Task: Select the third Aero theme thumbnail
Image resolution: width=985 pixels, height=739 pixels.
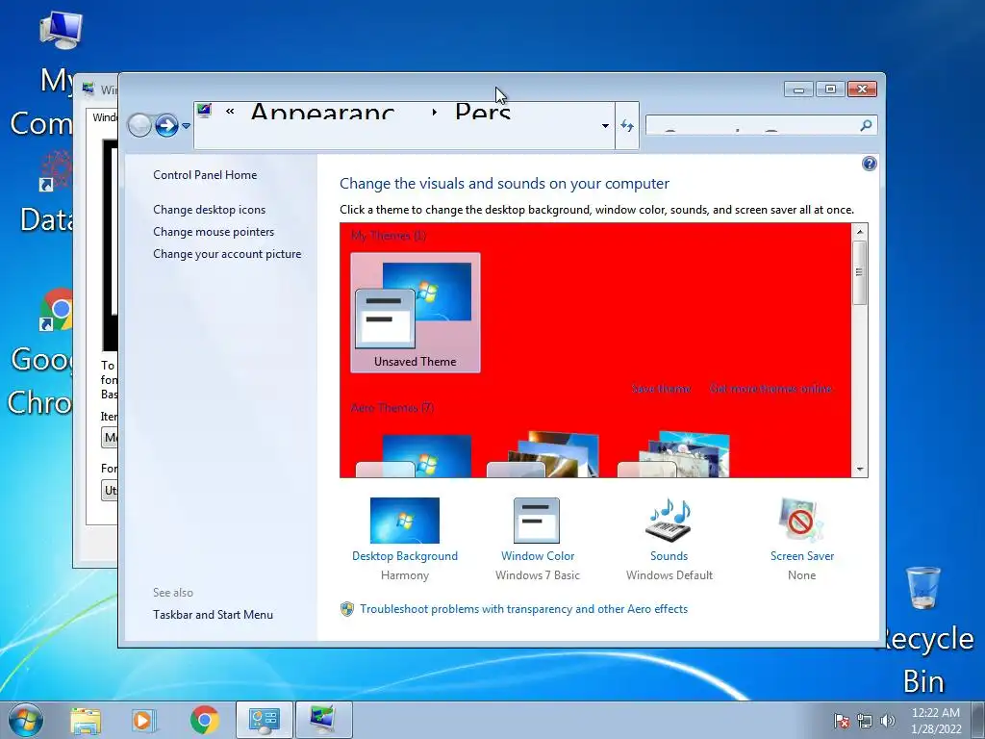Action: 674,455
